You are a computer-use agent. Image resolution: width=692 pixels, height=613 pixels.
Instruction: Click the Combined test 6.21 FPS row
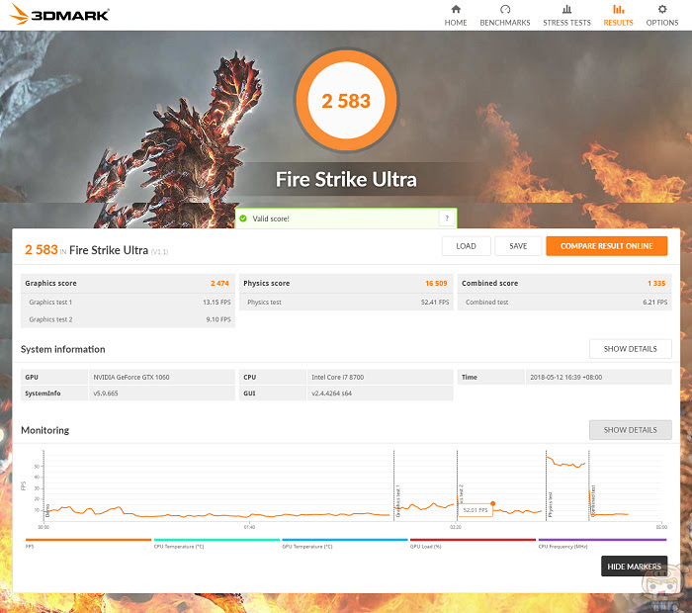[564, 302]
